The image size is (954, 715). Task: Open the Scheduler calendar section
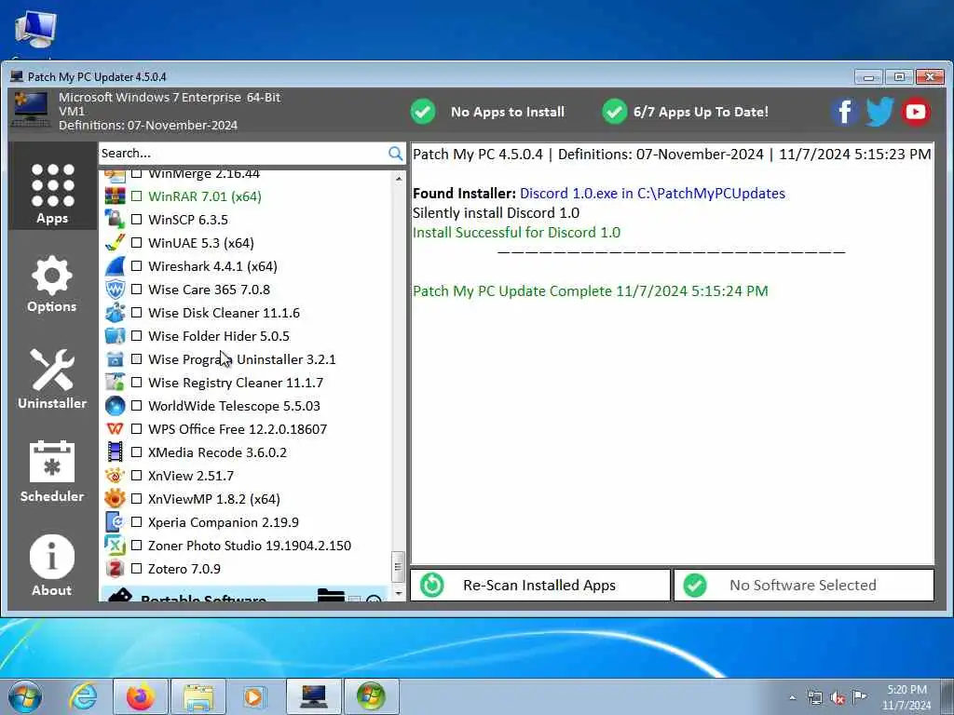tap(52, 471)
